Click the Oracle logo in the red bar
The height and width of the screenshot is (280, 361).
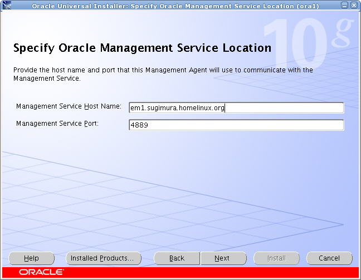(x=41, y=272)
